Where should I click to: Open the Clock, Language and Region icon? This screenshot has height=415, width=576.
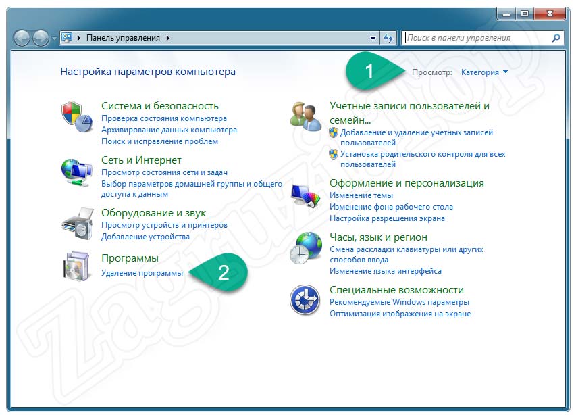(x=305, y=248)
